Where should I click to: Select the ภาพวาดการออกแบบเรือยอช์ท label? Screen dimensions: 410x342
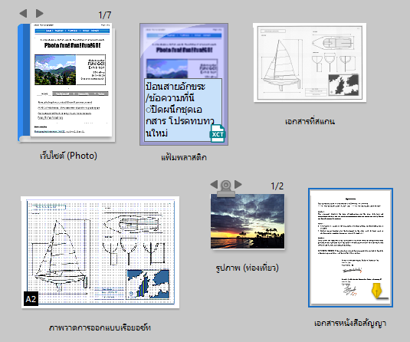100,327
